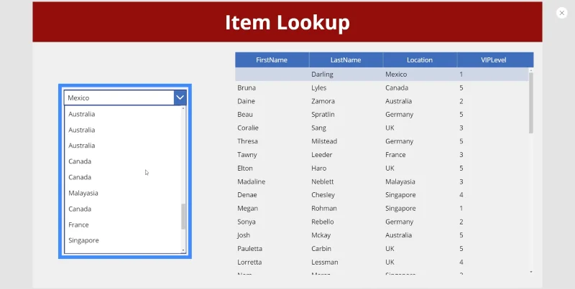The height and width of the screenshot is (289, 575).
Task: Select Mexico in the table's Darling row
Action: pos(396,75)
